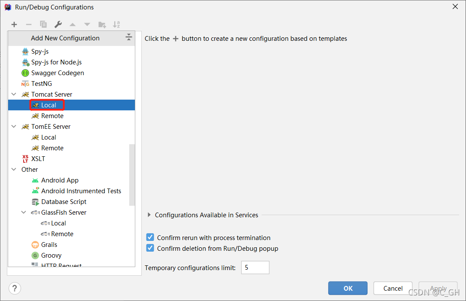Select the Swagger Codegen configuration type
Image resolution: width=466 pixels, height=301 pixels.
[x=71, y=73]
